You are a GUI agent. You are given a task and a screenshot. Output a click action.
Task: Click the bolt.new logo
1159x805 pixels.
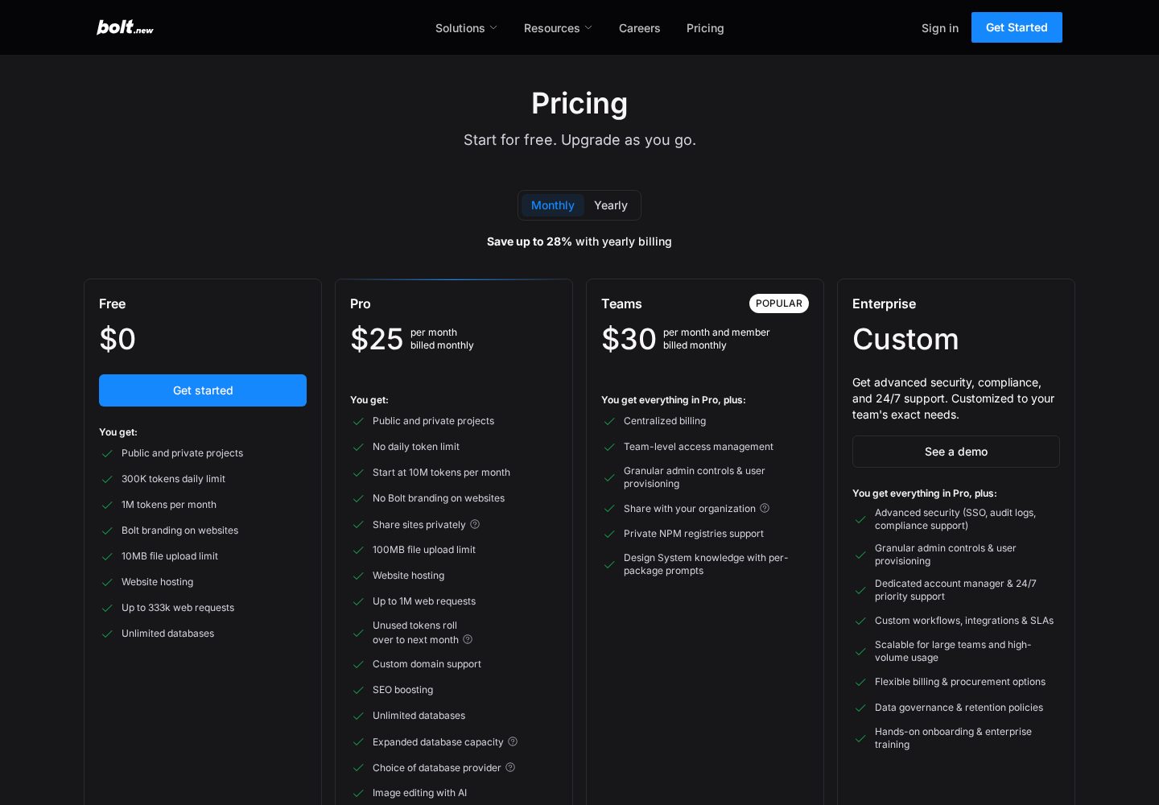coord(125,27)
